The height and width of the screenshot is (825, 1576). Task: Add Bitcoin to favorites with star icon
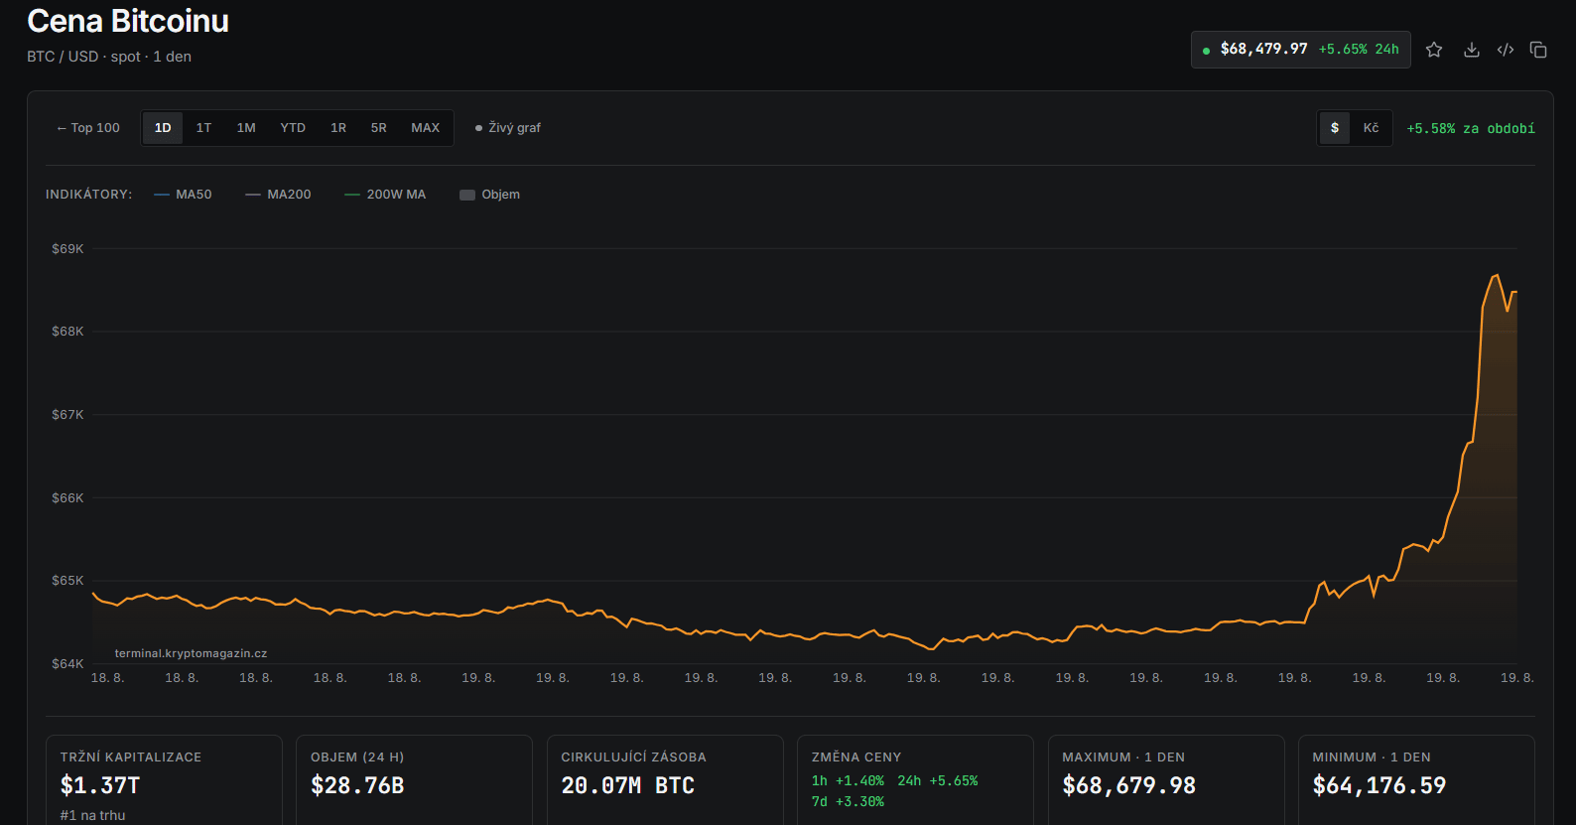pyautogui.click(x=1434, y=50)
